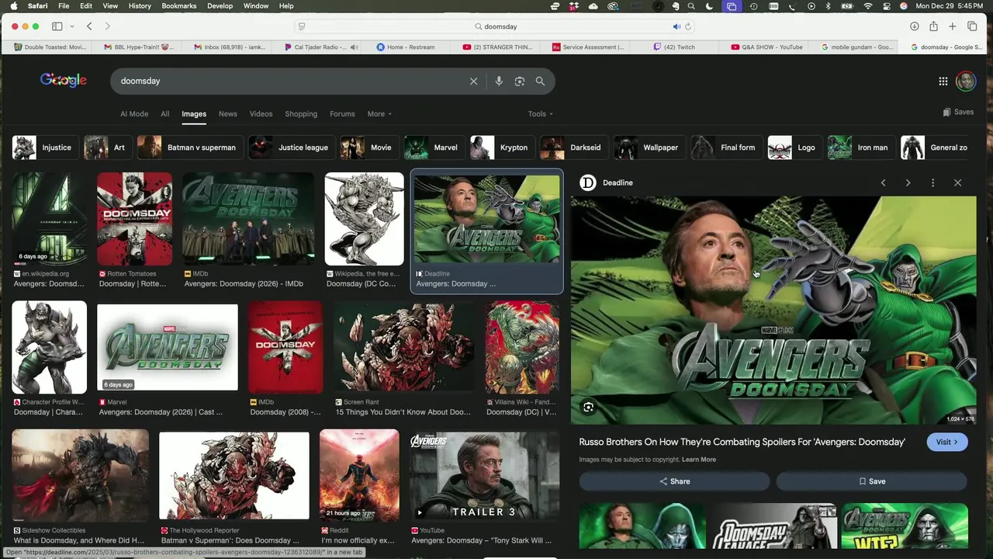
Task: Mute audio via address bar speaker icon
Action: click(676, 26)
